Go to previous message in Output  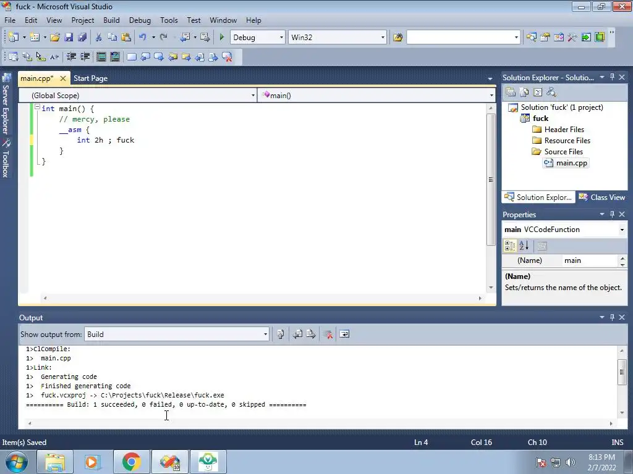297,334
